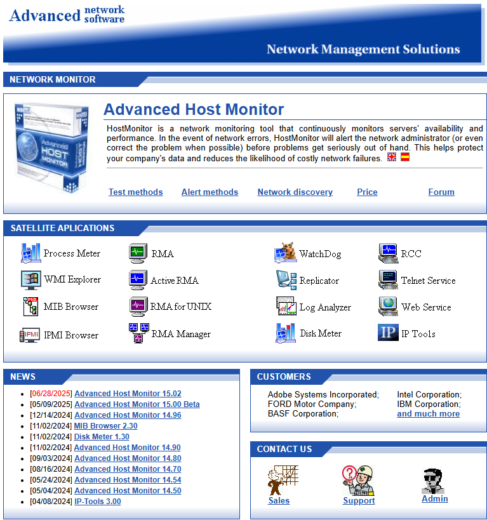This screenshot has width=487, height=520.
Task: Open the MIB Browser label
Action: coord(71,307)
